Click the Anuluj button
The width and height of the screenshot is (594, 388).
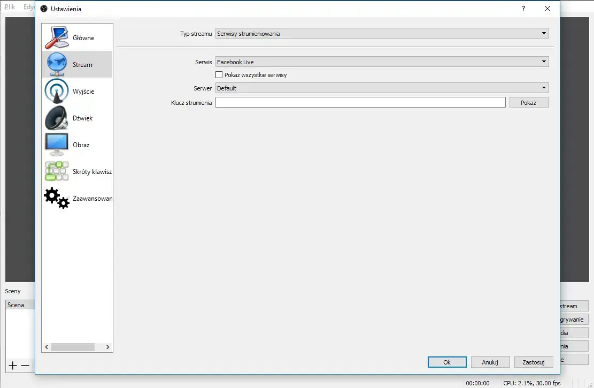490,362
